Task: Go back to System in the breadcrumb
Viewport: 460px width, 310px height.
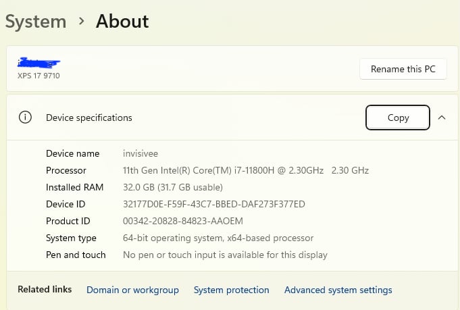Action: (x=36, y=22)
